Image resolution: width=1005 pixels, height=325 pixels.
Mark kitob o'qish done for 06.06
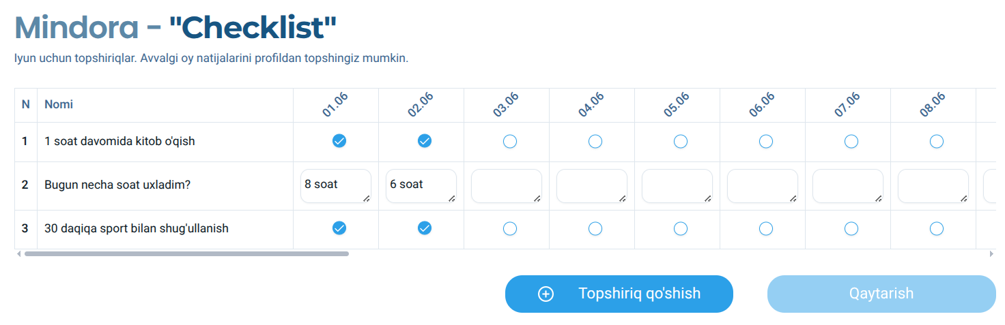[766, 141]
